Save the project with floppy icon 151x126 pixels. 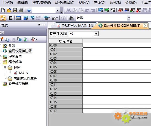(x=15, y=10)
